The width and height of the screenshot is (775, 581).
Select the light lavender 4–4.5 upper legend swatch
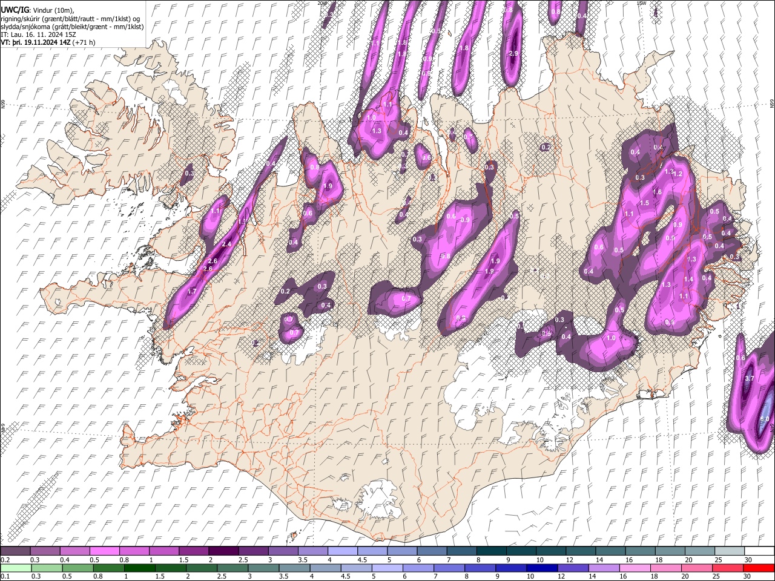pyautogui.click(x=343, y=551)
